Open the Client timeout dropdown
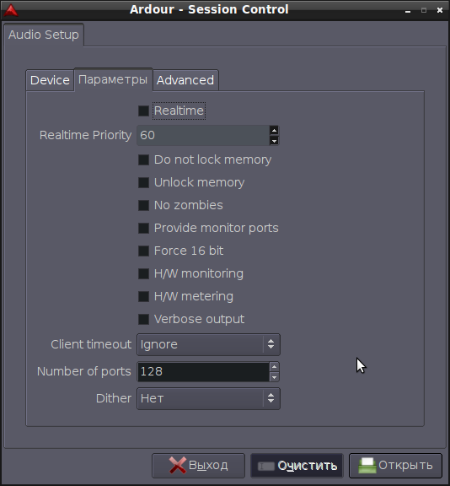 pyautogui.click(x=208, y=344)
